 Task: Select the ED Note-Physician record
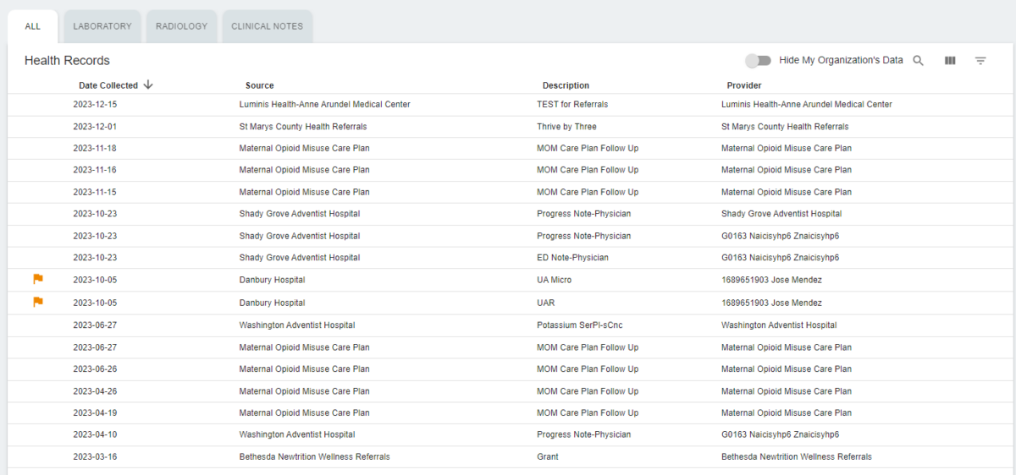pyautogui.click(x=571, y=258)
